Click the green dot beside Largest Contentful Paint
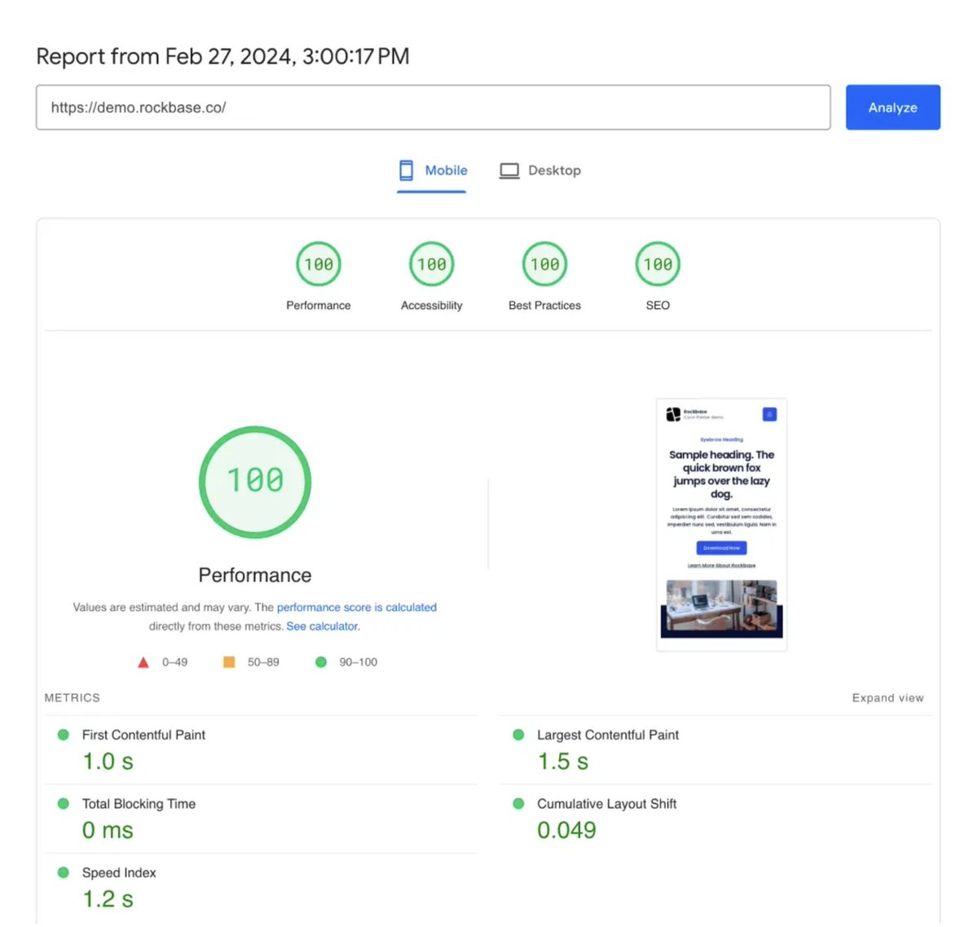The width and height of the screenshot is (978, 927). point(518,734)
